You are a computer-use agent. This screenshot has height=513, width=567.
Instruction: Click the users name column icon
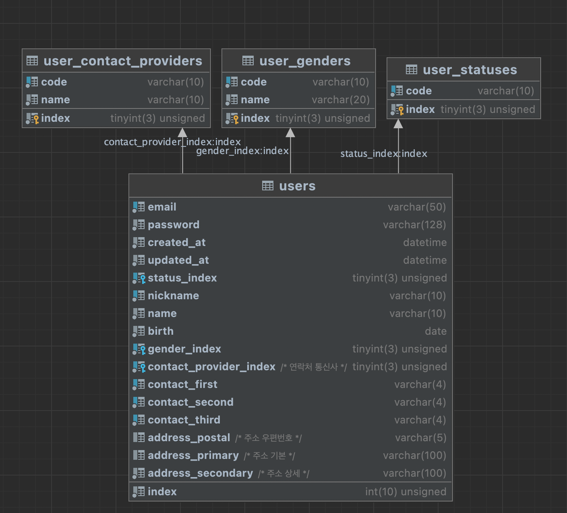139,313
